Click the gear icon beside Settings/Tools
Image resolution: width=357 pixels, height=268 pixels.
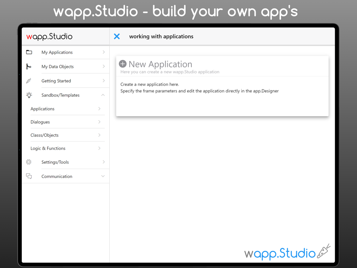pos(29,162)
